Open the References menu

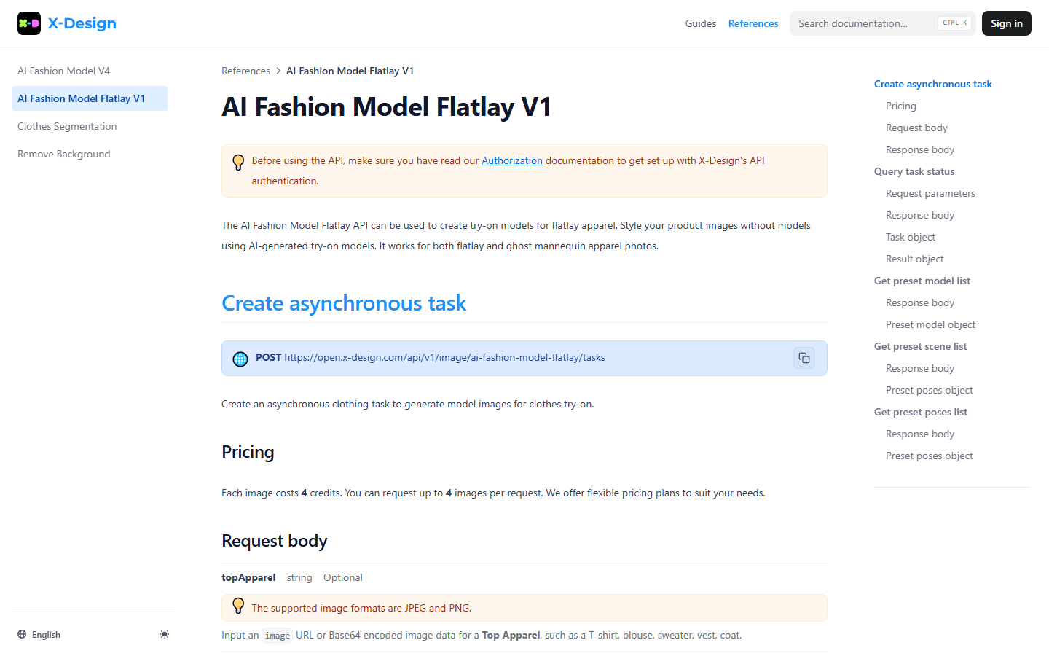(753, 23)
